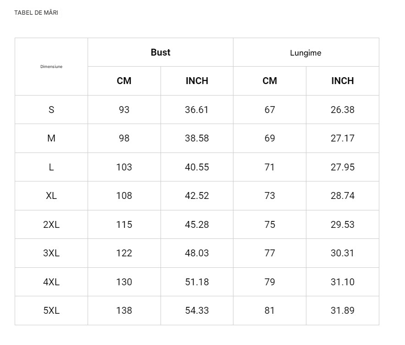Image resolution: width=405 pixels, height=345 pixels.
Task: Select the Bust column header
Action: pyautogui.click(x=161, y=52)
